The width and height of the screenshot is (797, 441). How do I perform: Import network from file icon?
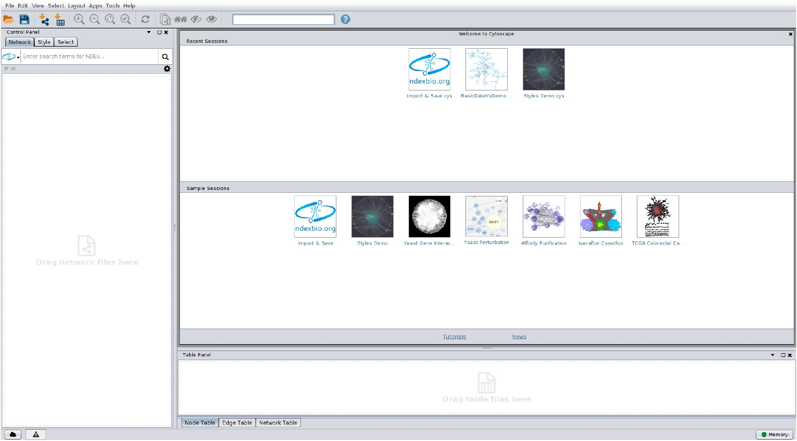[44, 20]
